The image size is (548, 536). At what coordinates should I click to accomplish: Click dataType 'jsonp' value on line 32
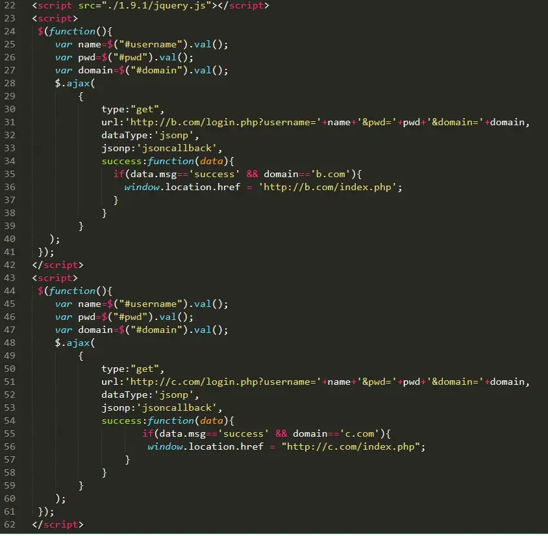(x=174, y=136)
